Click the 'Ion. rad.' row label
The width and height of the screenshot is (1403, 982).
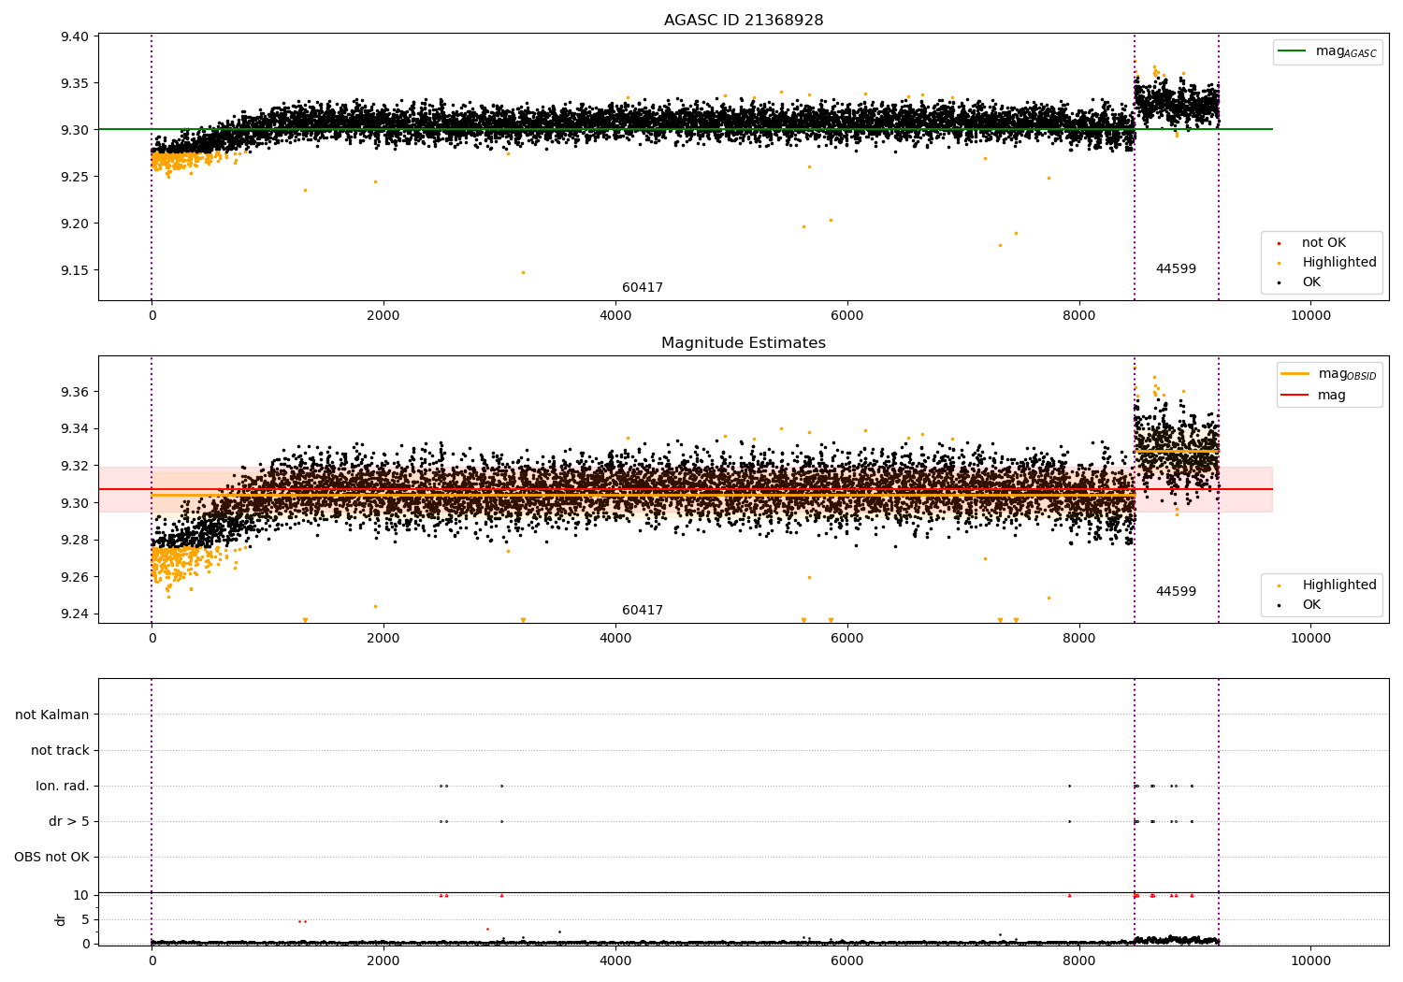[63, 787]
